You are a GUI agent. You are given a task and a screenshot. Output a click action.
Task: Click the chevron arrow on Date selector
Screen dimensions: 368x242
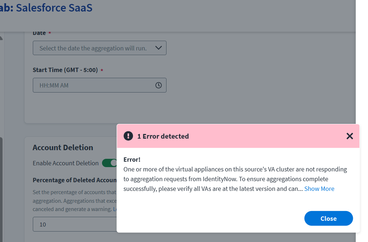click(x=159, y=48)
